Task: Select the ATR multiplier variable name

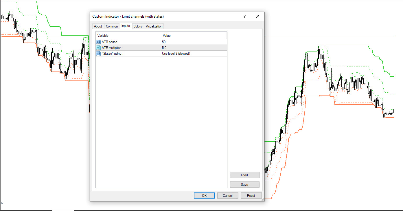Action: 111,48
